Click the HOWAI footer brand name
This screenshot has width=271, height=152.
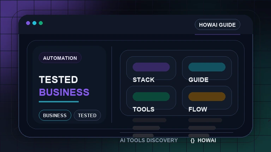207,140
